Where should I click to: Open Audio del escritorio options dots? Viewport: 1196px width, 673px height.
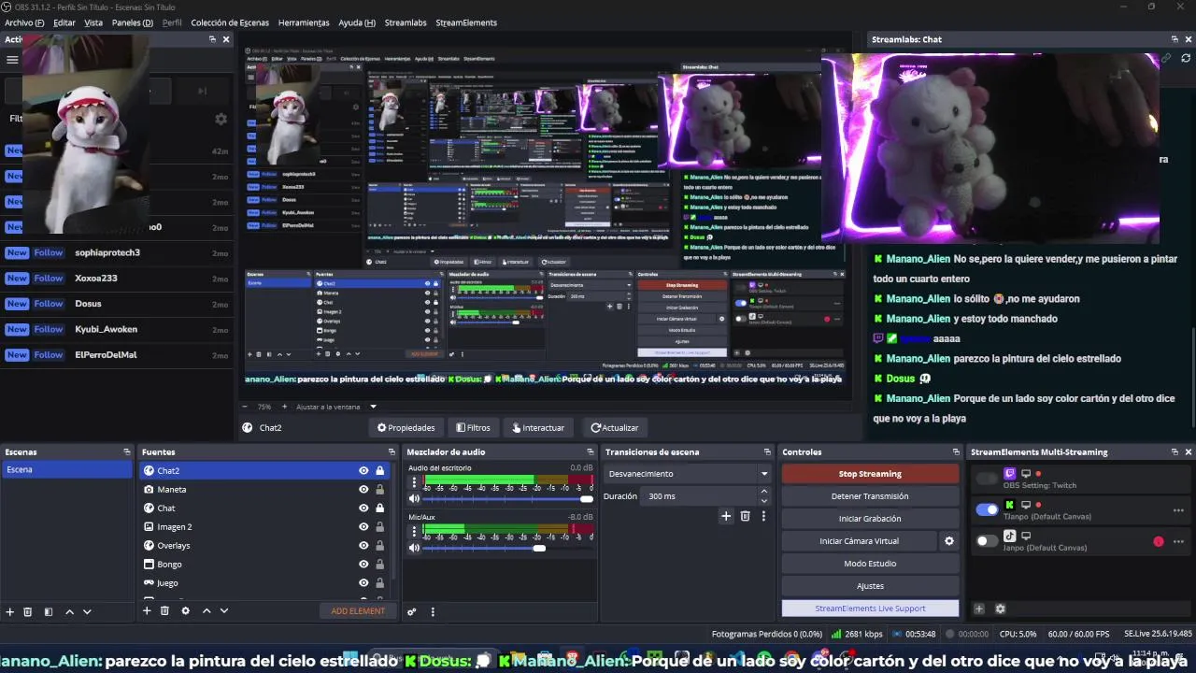414,482
